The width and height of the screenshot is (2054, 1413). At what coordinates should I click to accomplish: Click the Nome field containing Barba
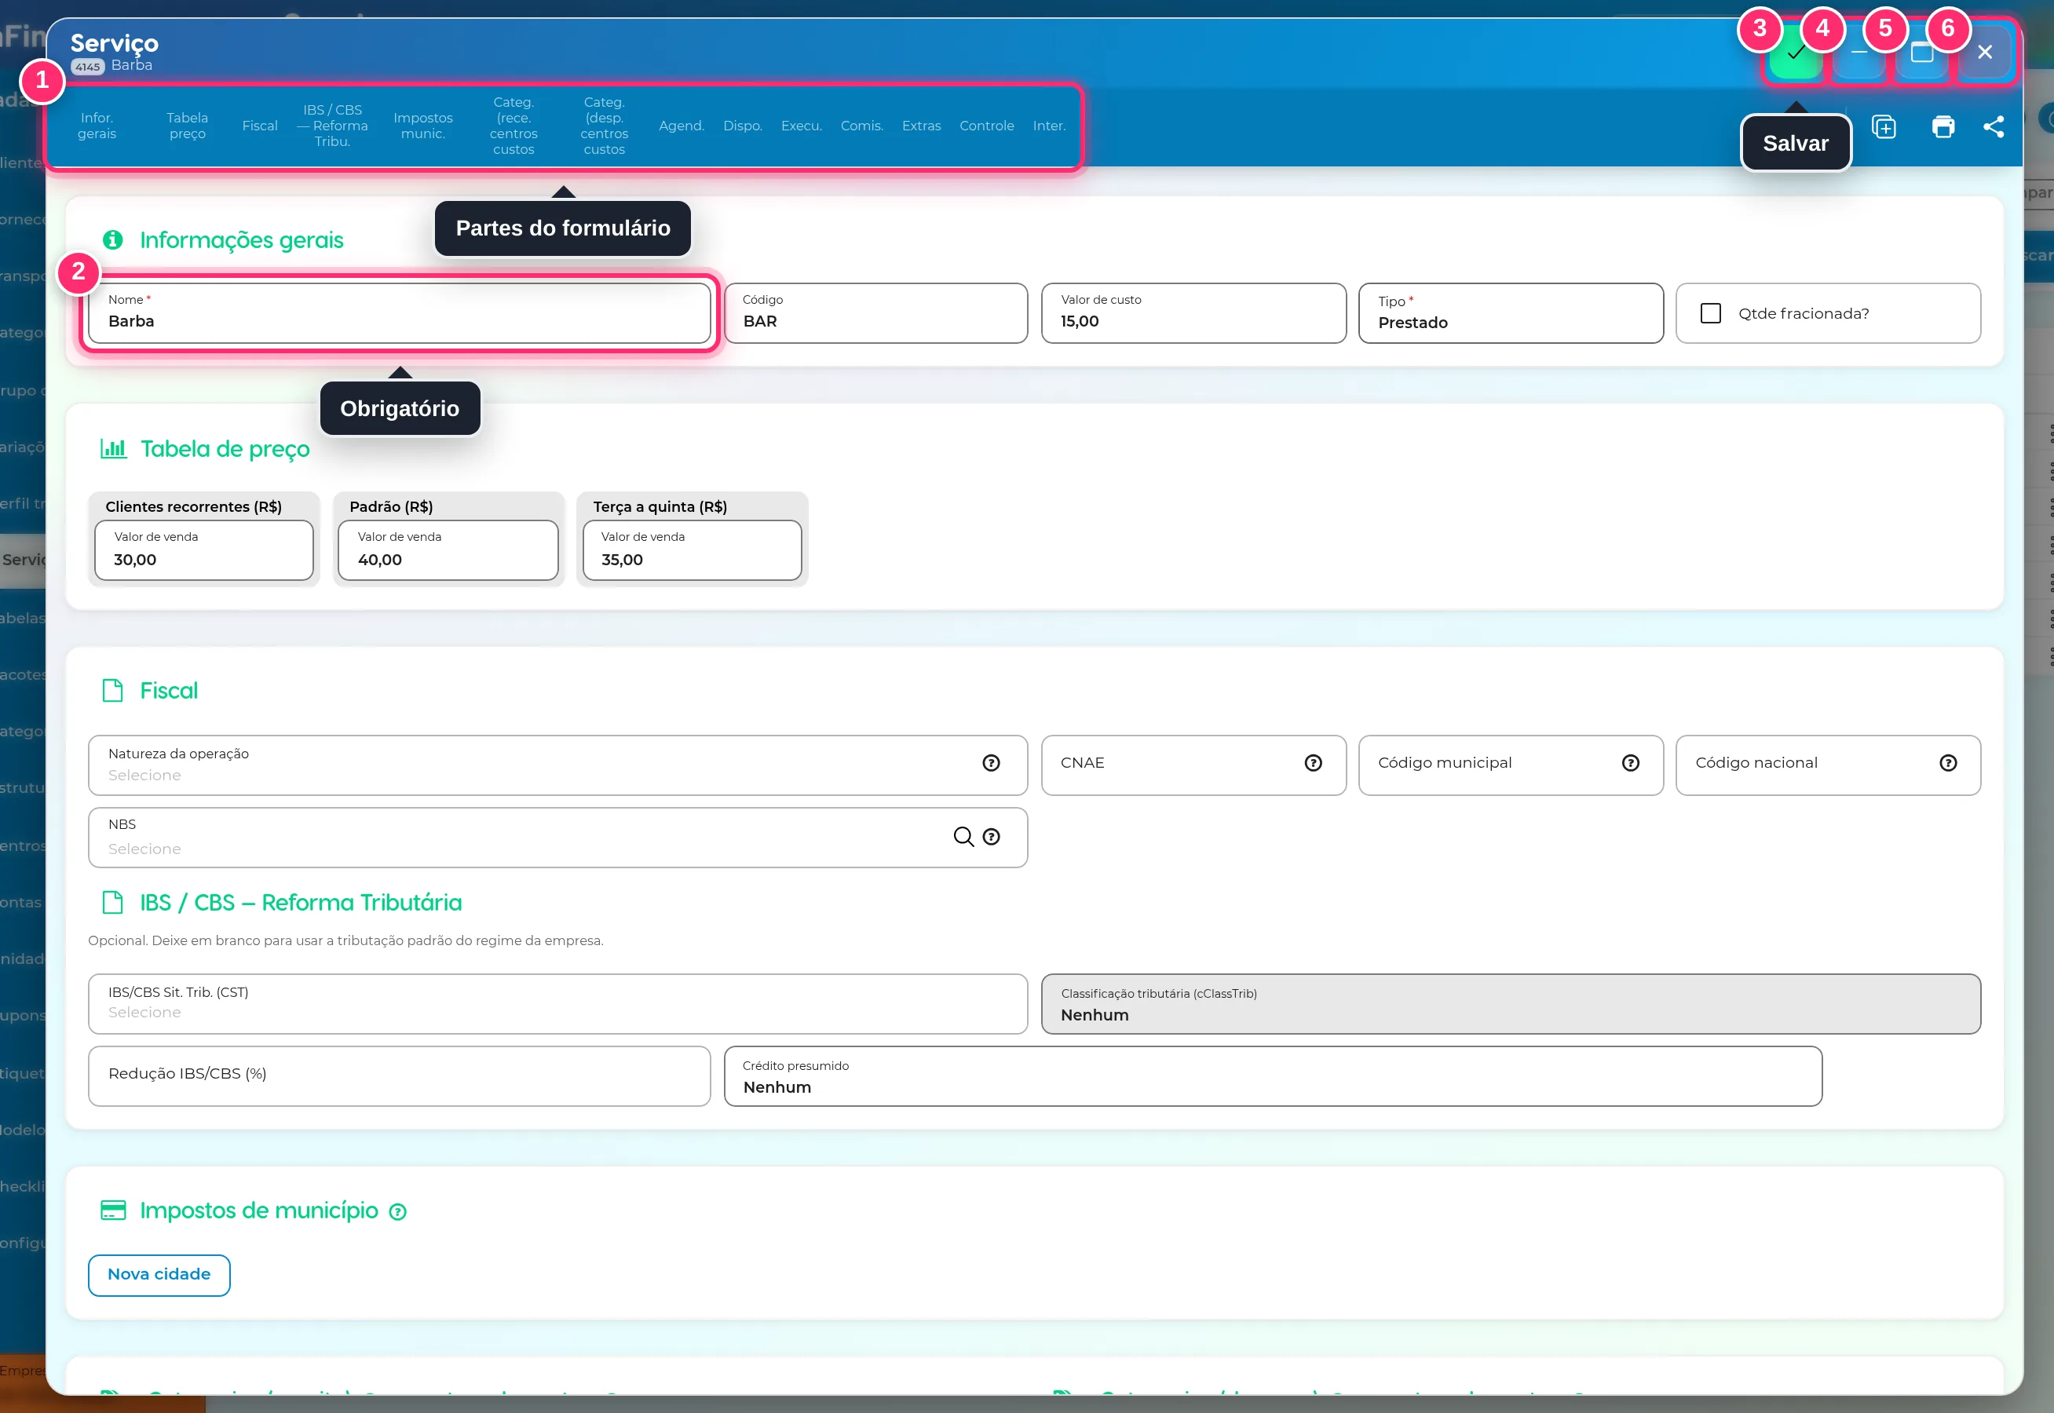[400, 313]
